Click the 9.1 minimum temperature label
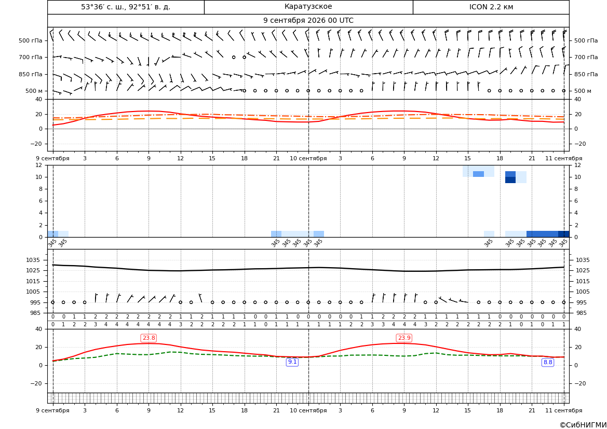Viewport: 607px width, 429px height. [x=292, y=362]
